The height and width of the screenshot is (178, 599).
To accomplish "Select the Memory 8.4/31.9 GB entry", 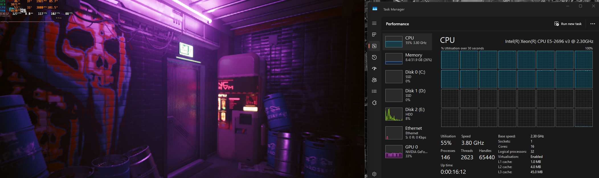I will click(407, 59).
